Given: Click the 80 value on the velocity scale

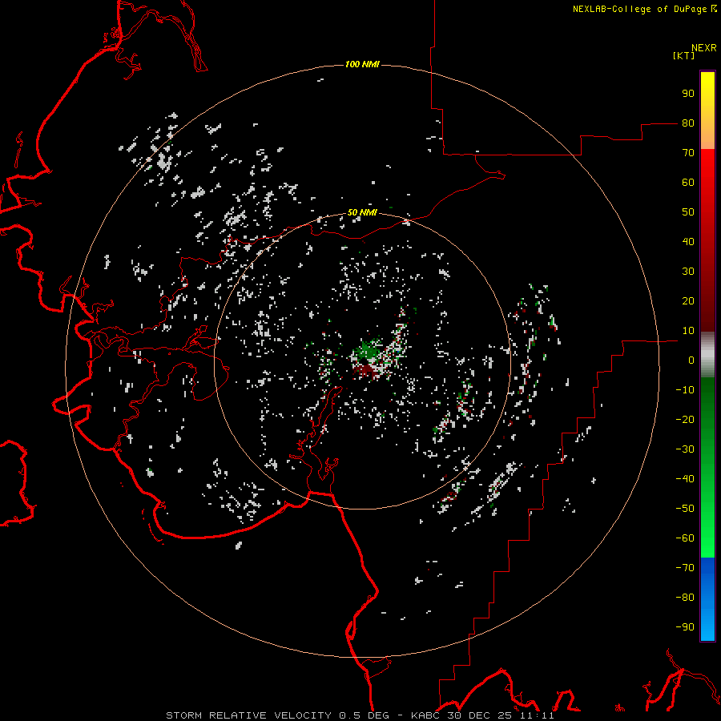Looking at the screenshot, I should tap(688, 123).
